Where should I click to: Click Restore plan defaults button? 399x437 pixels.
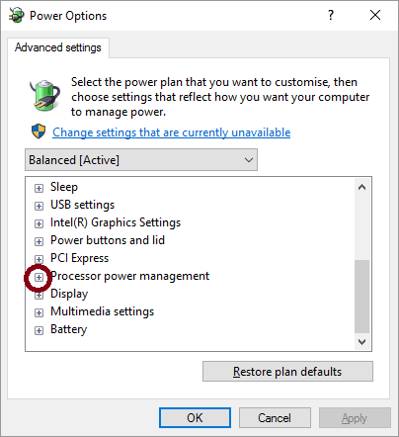[x=287, y=372]
